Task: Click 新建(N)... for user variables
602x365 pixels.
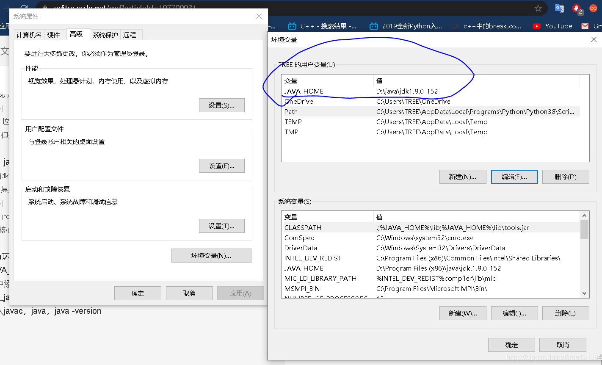Action: point(463,177)
